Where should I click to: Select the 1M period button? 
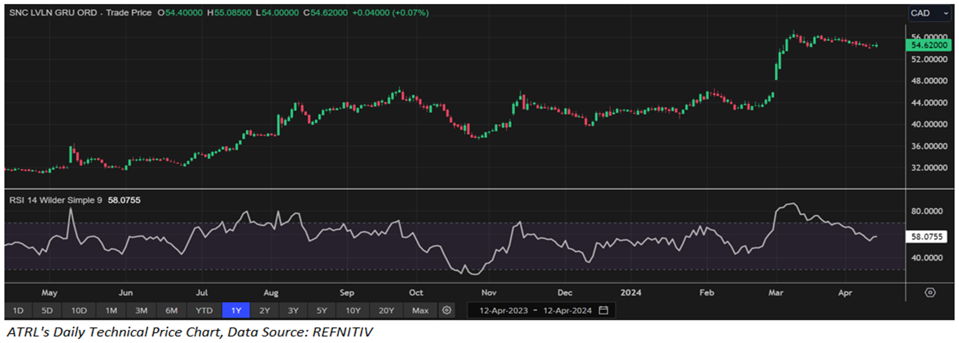tap(111, 310)
